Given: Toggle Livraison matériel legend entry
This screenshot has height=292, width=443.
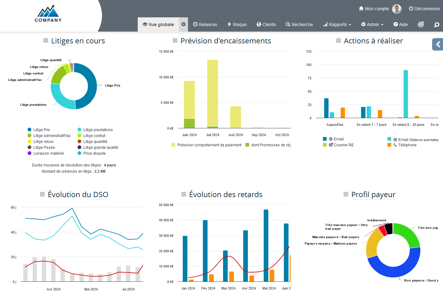Looking at the screenshot, I should click(46, 153).
